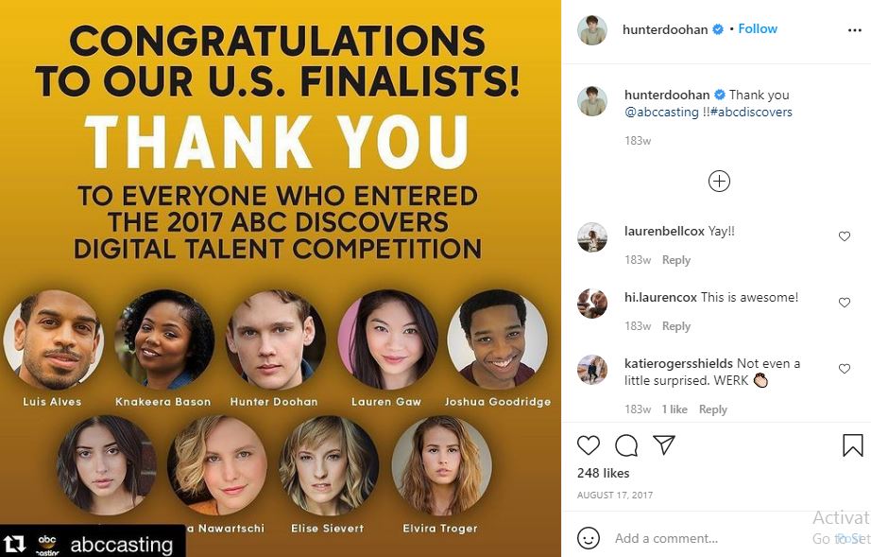The height and width of the screenshot is (557, 871).
Task: Load more comments with the plus icon
Action: click(719, 182)
